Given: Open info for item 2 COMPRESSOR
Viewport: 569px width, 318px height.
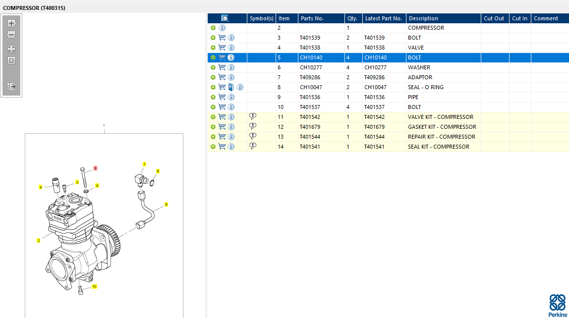Looking at the screenshot, I should coord(222,28).
